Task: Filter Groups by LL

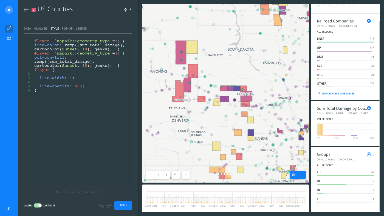Action: [x=345, y=200]
